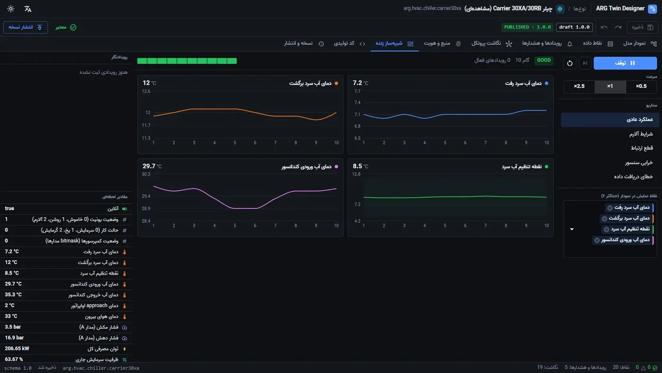This screenshot has height=373, width=662.
Task: Click the ARG Twin Designer logo icon
Action: point(652,9)
